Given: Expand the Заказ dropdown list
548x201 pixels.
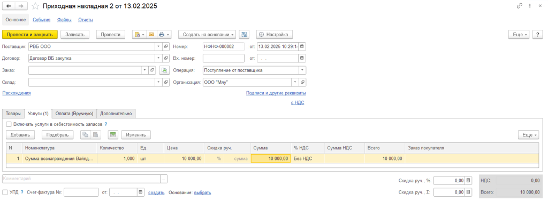Looking at the screenshot, I should pos(145,70).
